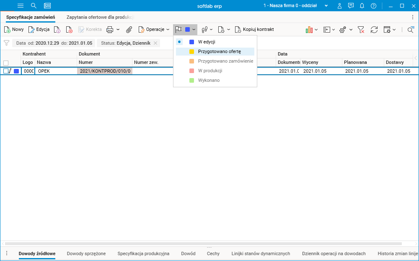419x261 pixels.
Task: Choose W produkcji menu entry
Action: tap(215, 71)
